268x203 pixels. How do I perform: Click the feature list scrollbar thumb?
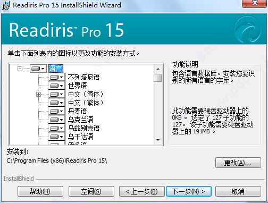158,78
